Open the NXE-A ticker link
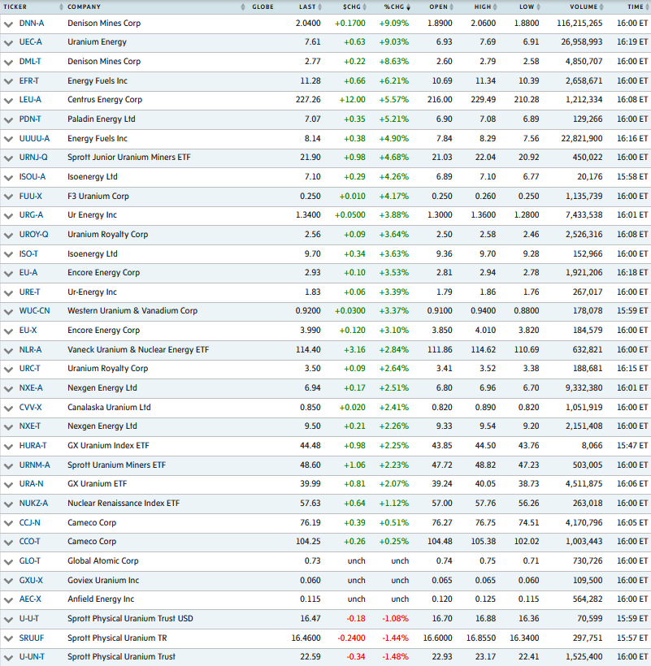Screen dimensions: 651x666 pos(31,388)
